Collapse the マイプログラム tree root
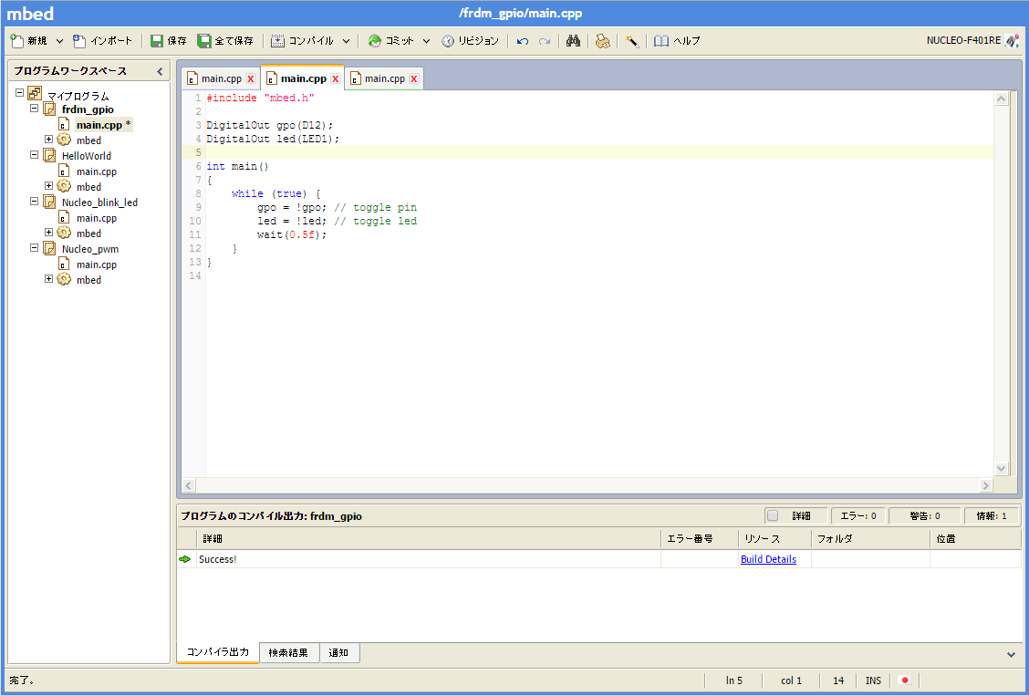1029x696 pixels. tap(19, 93)
